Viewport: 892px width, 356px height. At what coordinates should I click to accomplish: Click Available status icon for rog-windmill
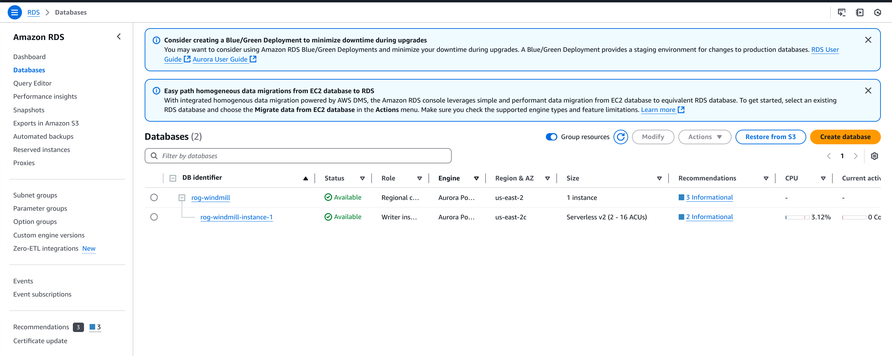(x=328, y=197)
